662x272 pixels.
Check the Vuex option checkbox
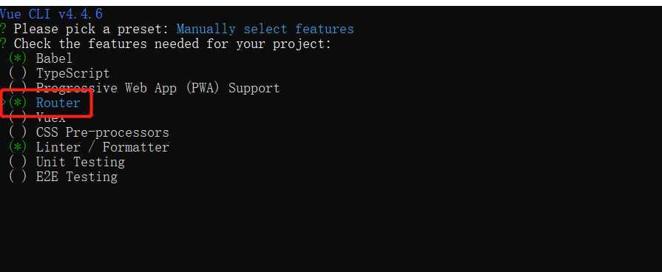tap(17, 118)
